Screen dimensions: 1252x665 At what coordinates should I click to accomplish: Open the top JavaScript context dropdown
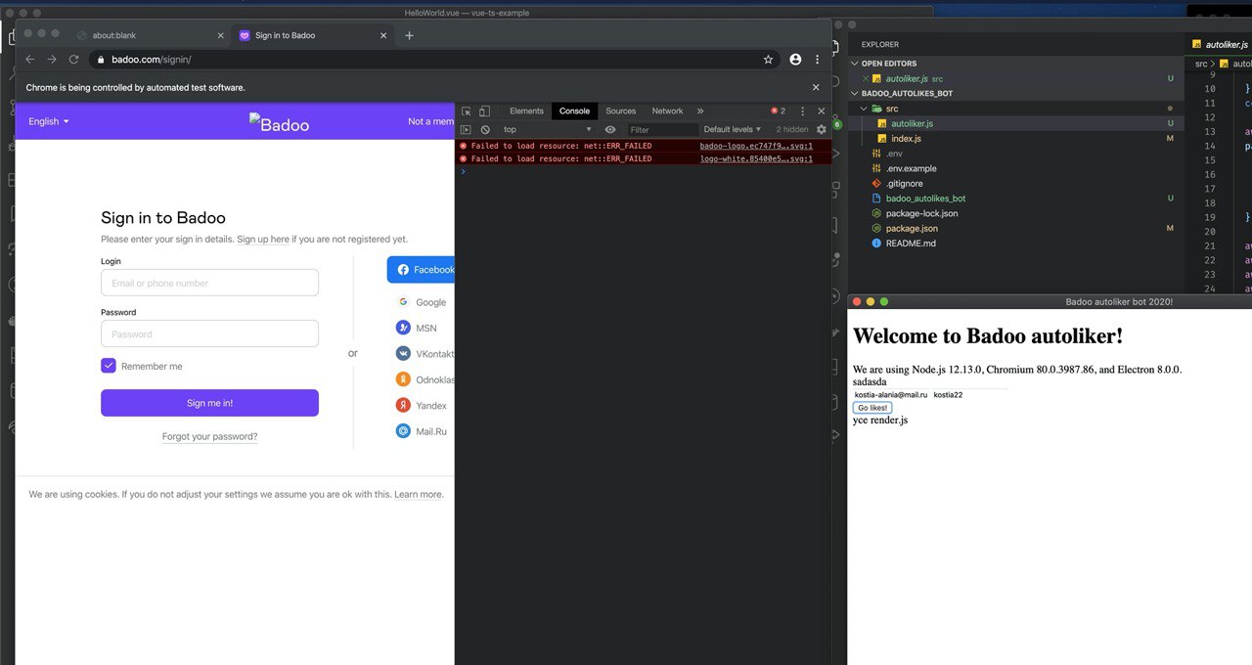[547, 129]
